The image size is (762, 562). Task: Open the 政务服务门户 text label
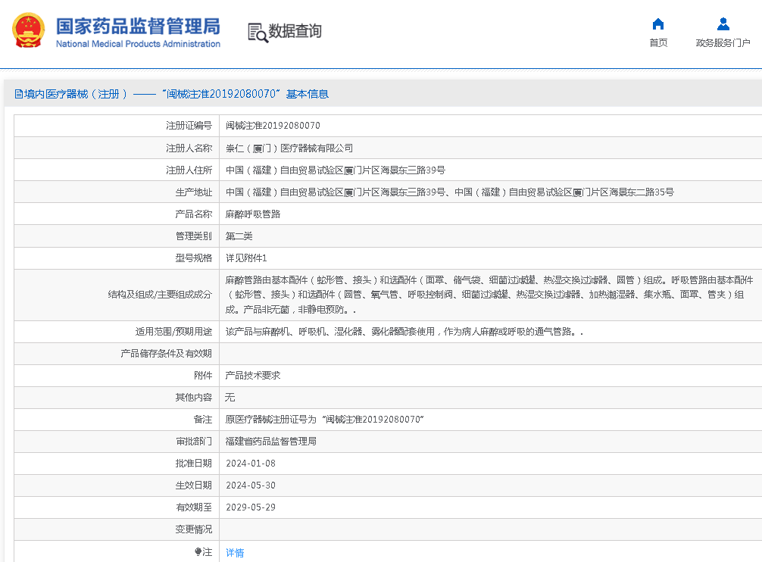coord(723,43)
